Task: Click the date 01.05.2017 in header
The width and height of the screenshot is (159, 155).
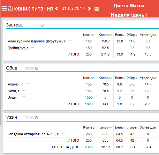Action: (73, 8)
